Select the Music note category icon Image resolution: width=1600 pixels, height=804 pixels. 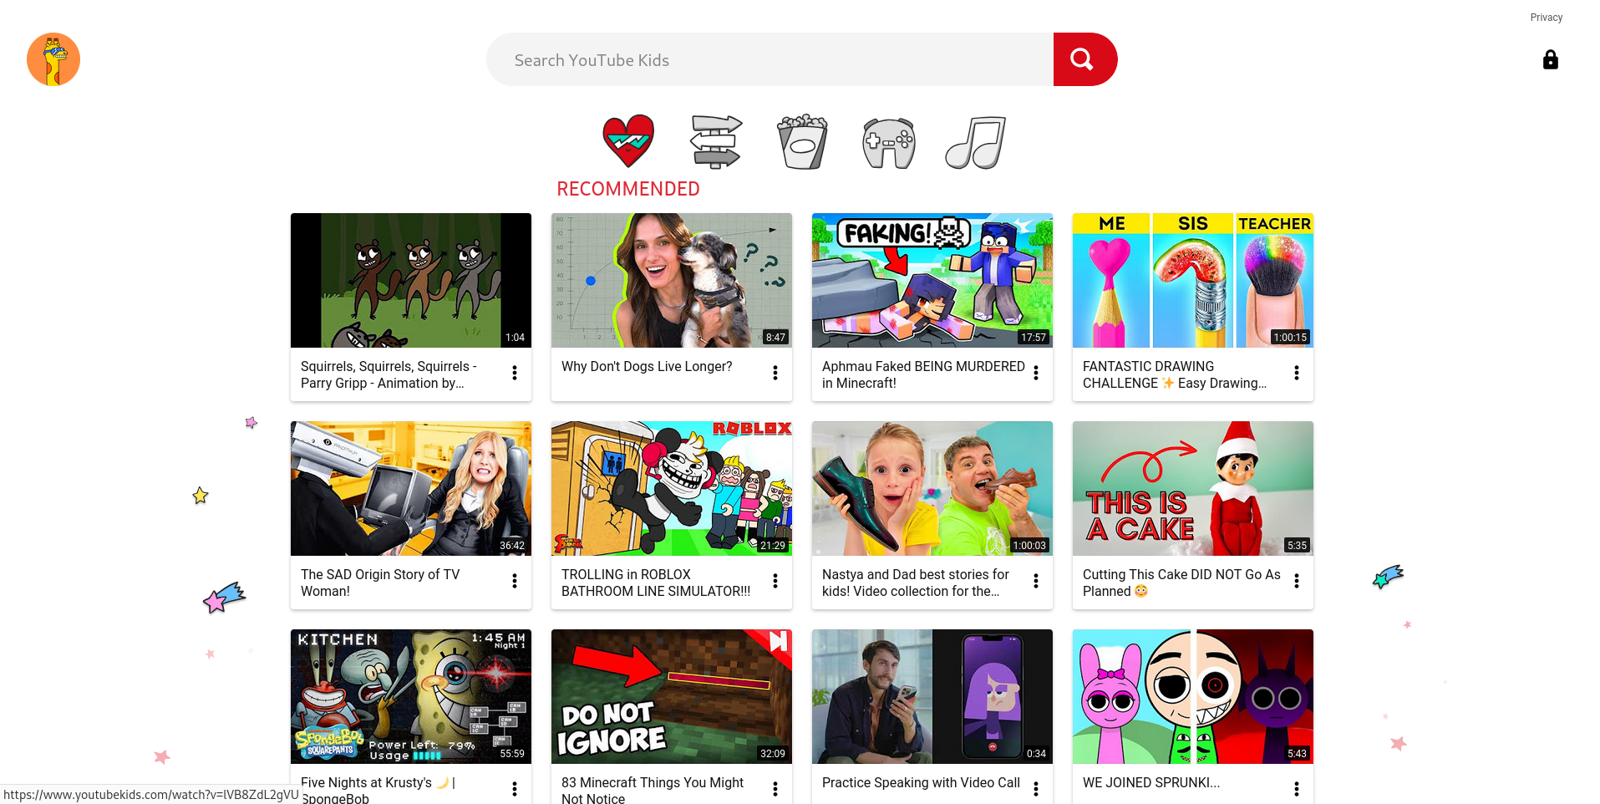click(975, 142)
